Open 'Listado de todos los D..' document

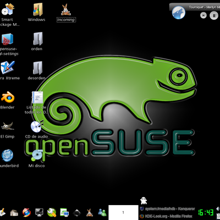point(37,97)
